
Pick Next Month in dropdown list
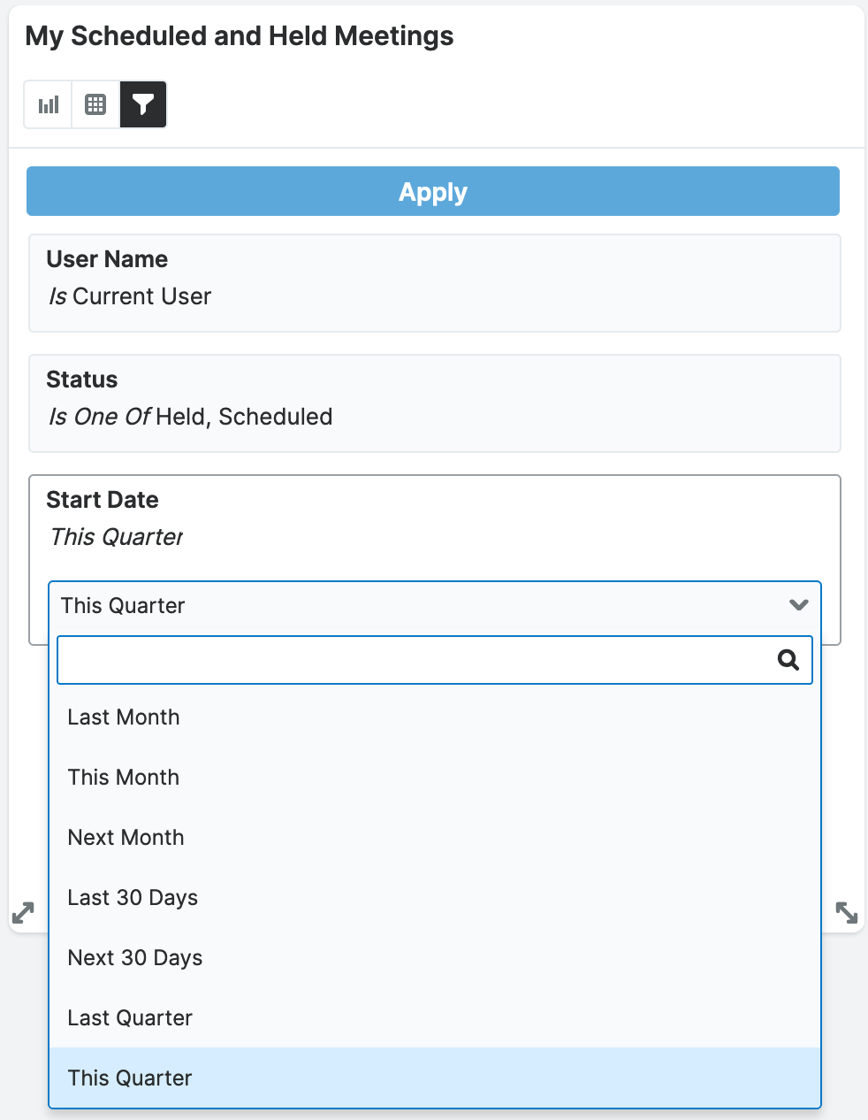click(x=126, y=838)
